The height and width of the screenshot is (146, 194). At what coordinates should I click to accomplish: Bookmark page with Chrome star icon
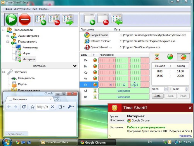(x=32, y=107)
